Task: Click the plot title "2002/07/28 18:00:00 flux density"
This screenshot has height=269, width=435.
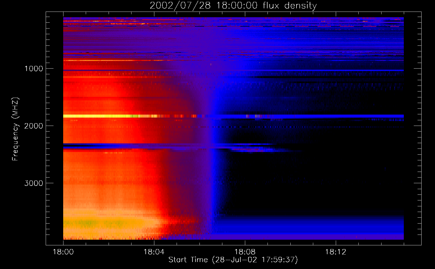Action: [x=233, y=6]
